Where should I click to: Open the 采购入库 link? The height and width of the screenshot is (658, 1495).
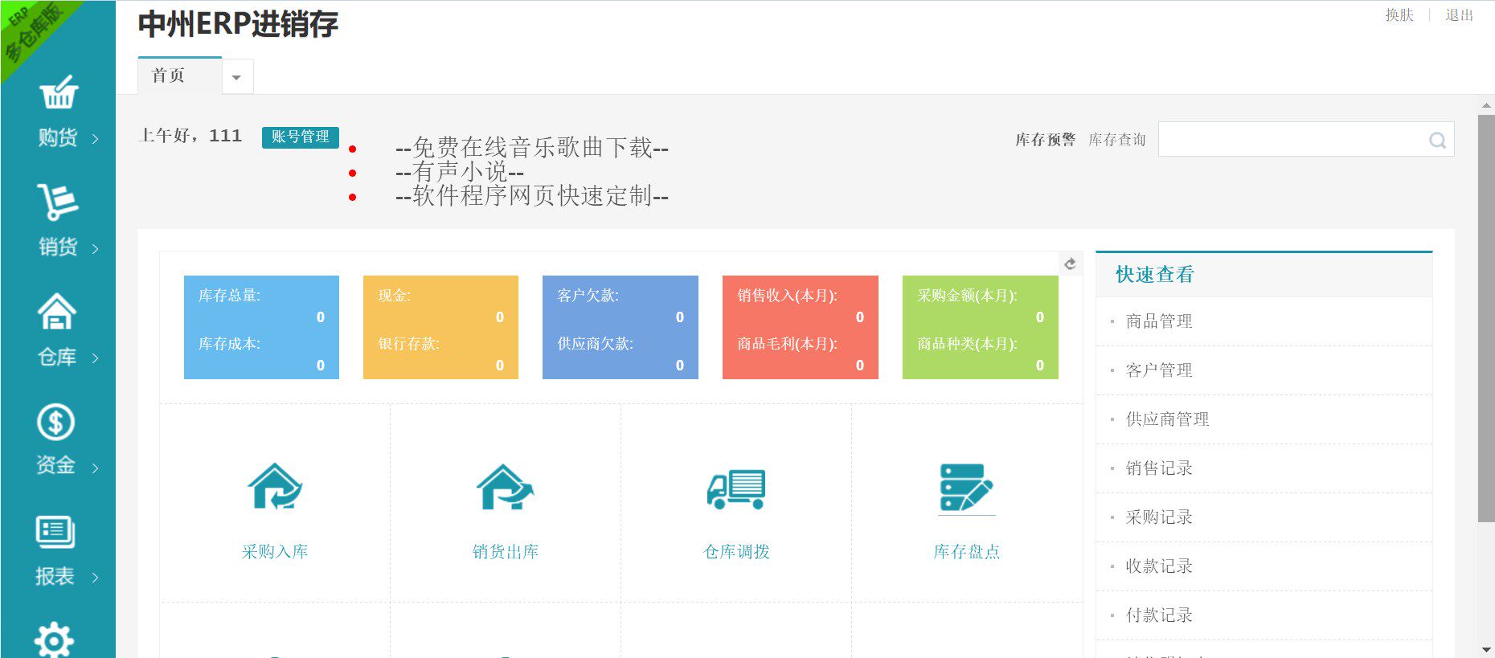click(275, 552)
